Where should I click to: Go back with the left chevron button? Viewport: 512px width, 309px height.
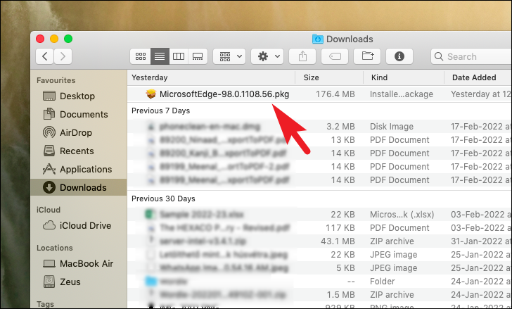tap(45, 56)
